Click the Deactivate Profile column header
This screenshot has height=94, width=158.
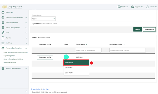[x=45, y=44]
